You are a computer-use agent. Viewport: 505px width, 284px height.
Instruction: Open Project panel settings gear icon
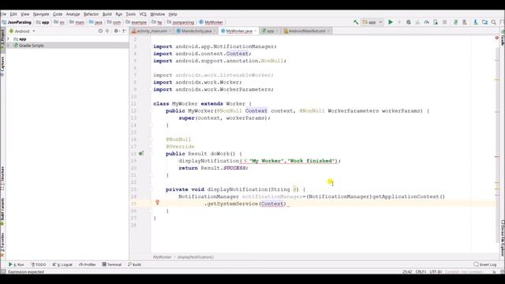116,31
